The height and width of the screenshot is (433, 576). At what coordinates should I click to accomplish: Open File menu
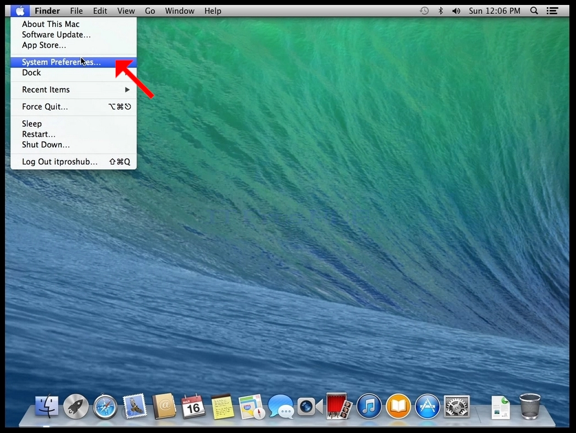coord(76,11)
